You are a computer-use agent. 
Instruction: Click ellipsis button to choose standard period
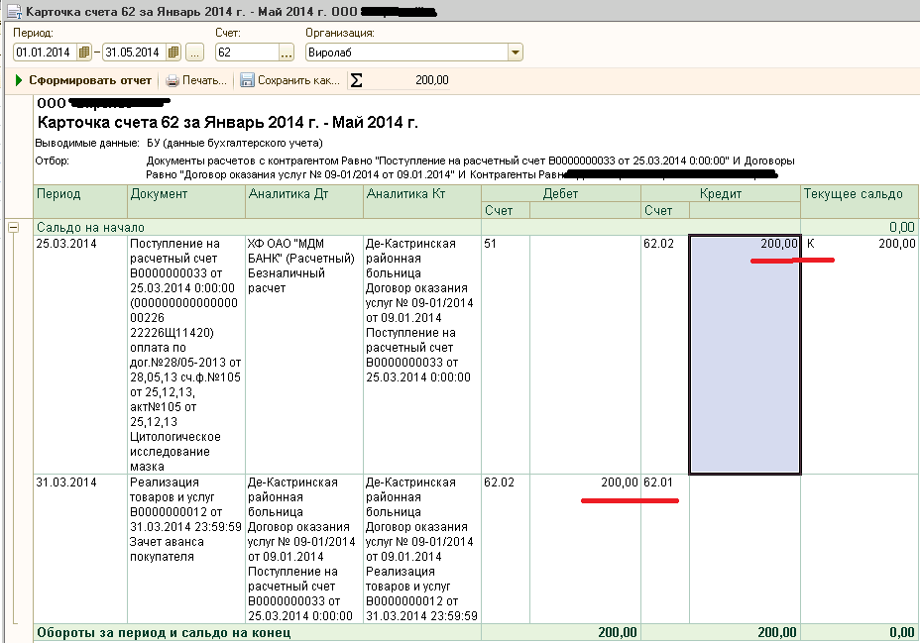tap(194, 53)
